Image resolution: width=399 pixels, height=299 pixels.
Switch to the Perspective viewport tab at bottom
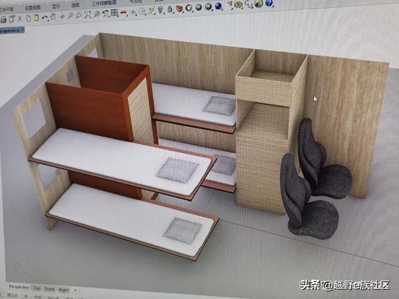coord(19,287)
